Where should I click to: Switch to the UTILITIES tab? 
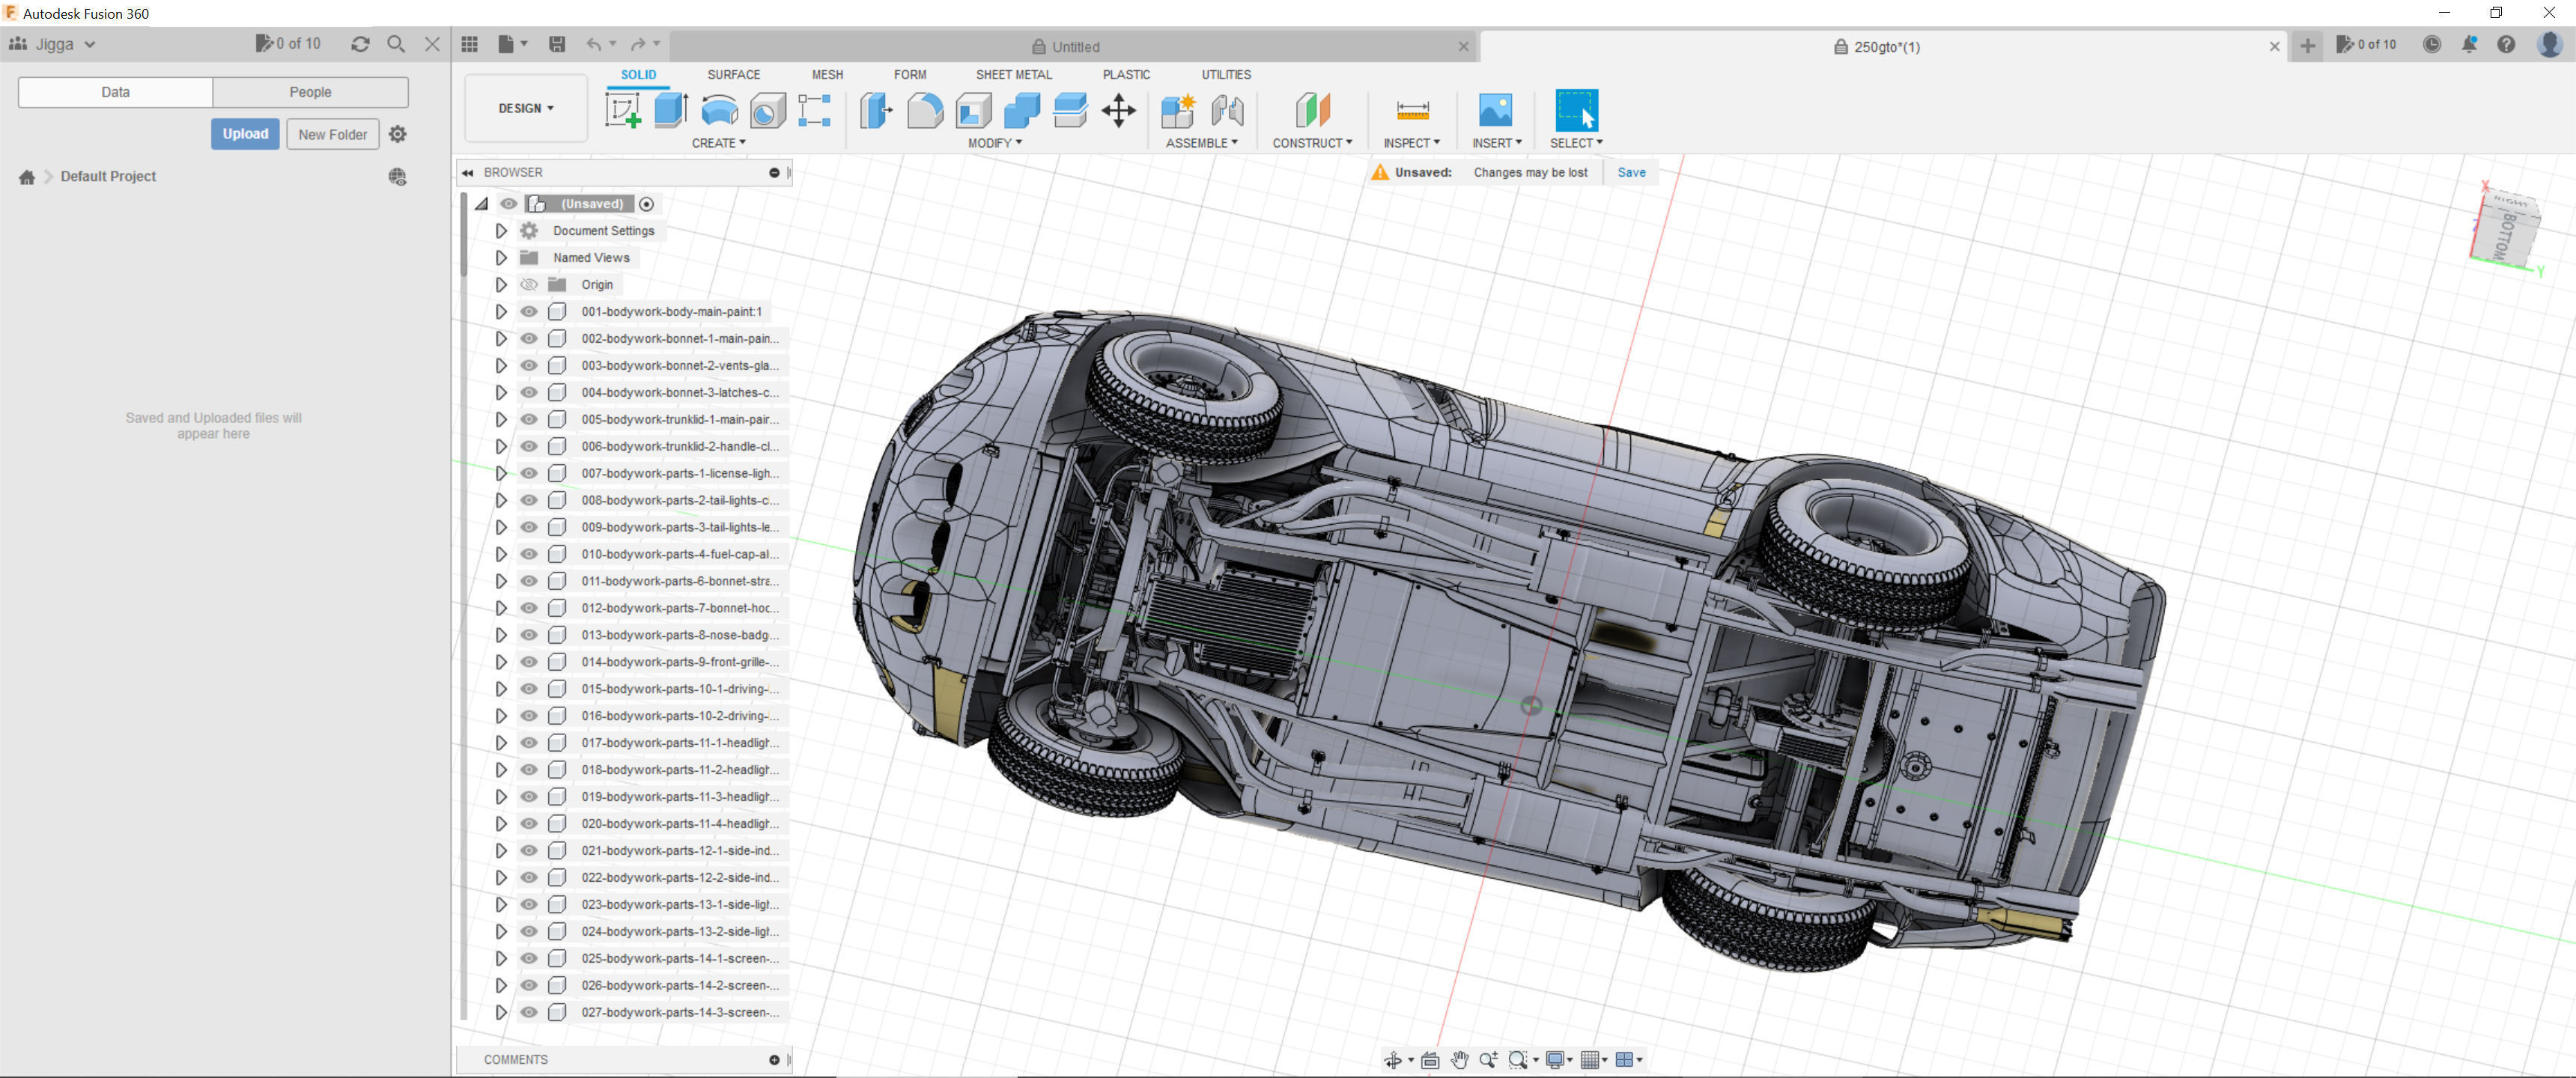tap(1226, 75)
